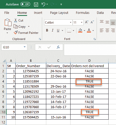Image resolution: width=116 pixels, height=125 pixels.
Task: Click the Insert Function fx icon
Action: [x=58, y=47]
